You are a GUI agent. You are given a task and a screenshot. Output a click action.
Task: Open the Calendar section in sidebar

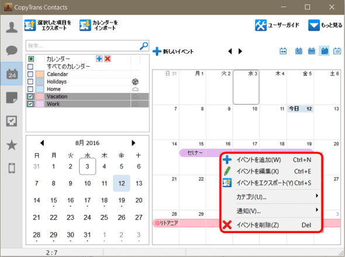click(x=12, y=74)
